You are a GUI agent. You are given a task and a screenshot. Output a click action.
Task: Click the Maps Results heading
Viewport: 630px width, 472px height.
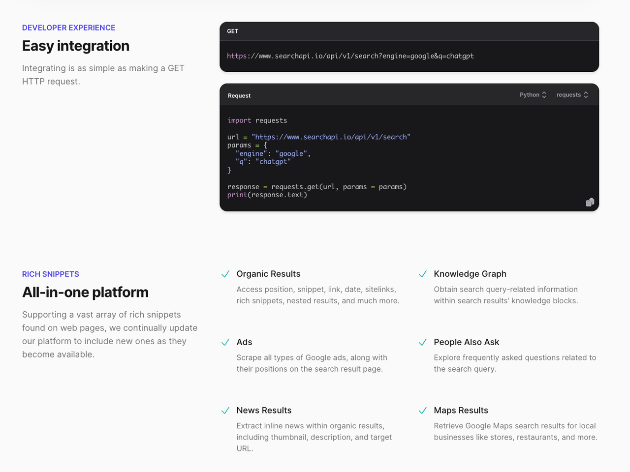point(461,411)
